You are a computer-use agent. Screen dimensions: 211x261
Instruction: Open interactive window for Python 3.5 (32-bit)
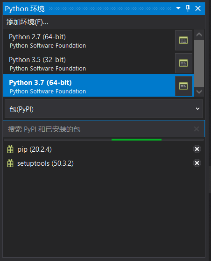(x=183, y=63)
